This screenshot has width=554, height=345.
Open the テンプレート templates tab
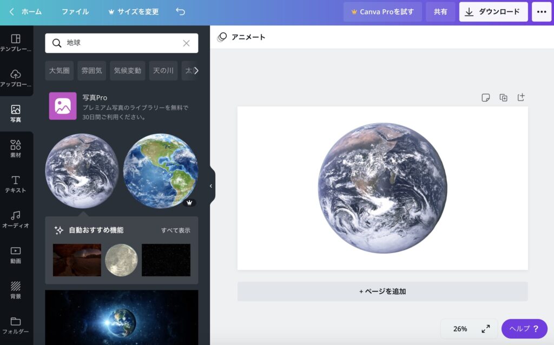pos(16,43)
